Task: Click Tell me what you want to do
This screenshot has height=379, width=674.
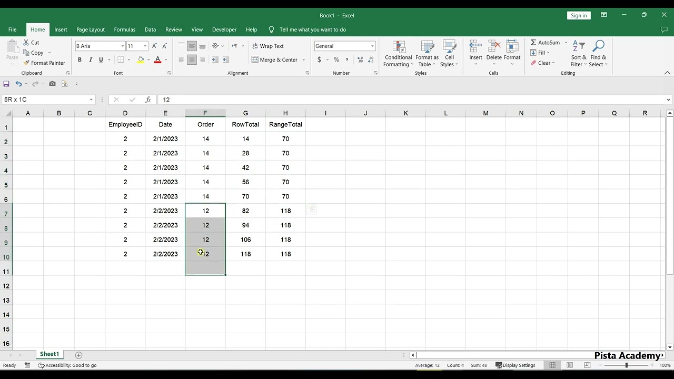Action: 312,29
